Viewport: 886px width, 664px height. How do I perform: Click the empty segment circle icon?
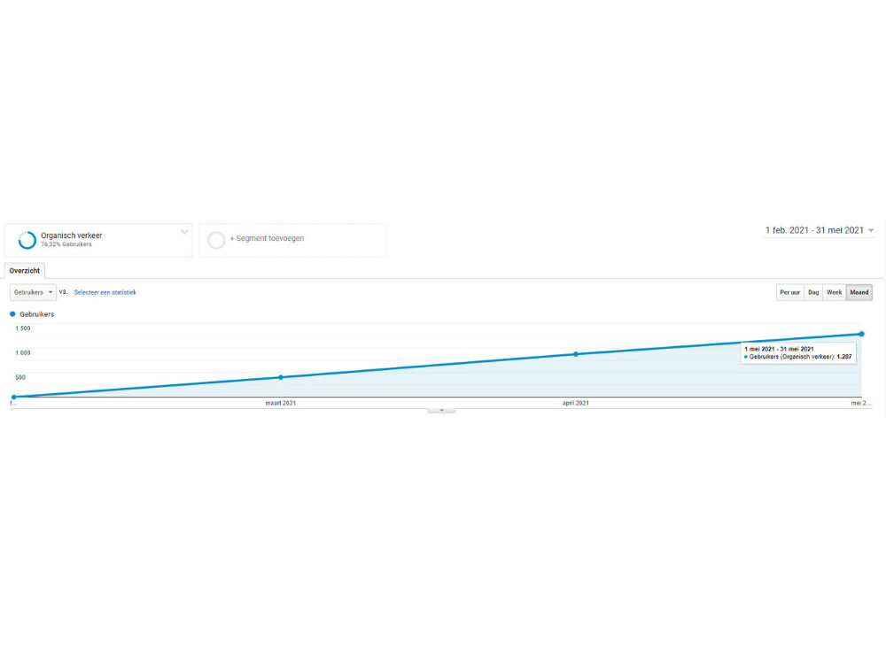tap(216, 240)
